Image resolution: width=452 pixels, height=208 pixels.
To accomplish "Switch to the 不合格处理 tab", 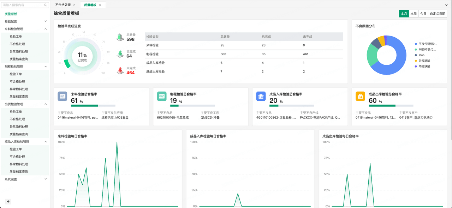I will 63,5.
